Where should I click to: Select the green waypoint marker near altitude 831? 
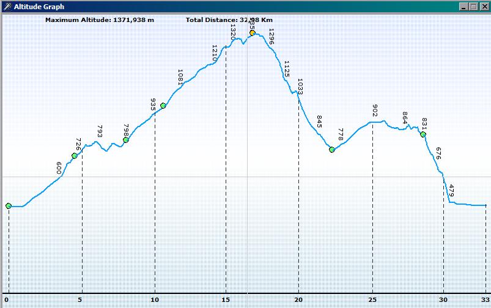(x=423, y=134)
